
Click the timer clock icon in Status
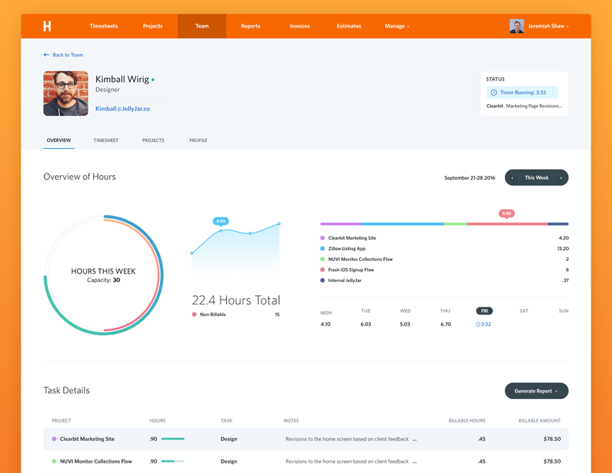pyautogui.click(x=493, y=92)
